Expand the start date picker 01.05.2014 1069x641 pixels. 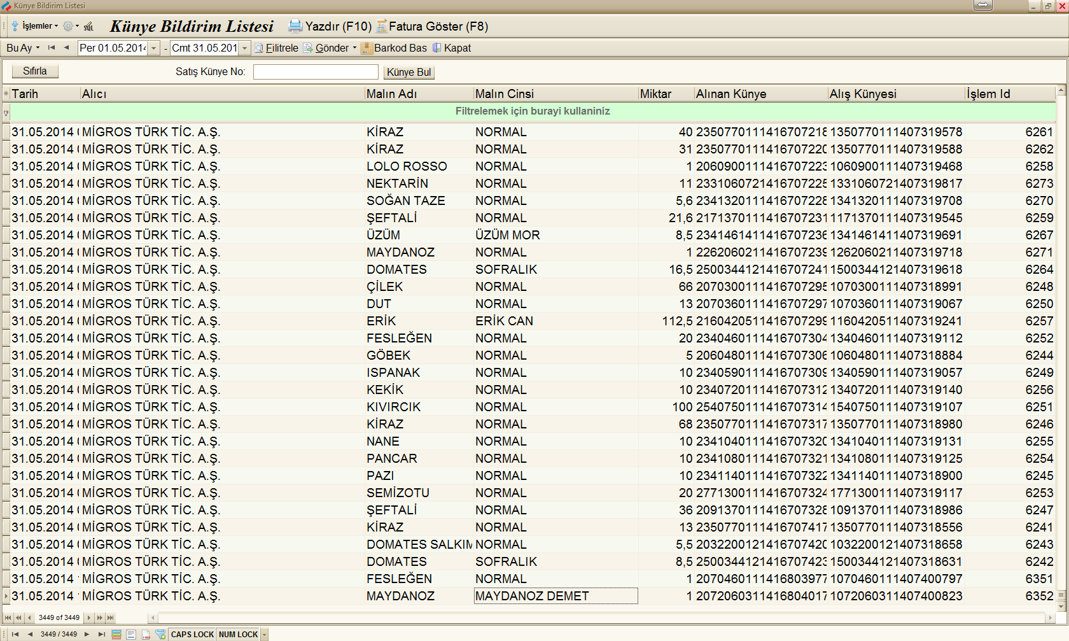pyautogui.click(x=153, y=48)
